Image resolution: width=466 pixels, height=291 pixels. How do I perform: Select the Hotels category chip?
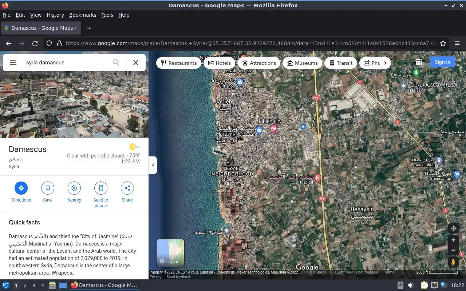point(220,63)
